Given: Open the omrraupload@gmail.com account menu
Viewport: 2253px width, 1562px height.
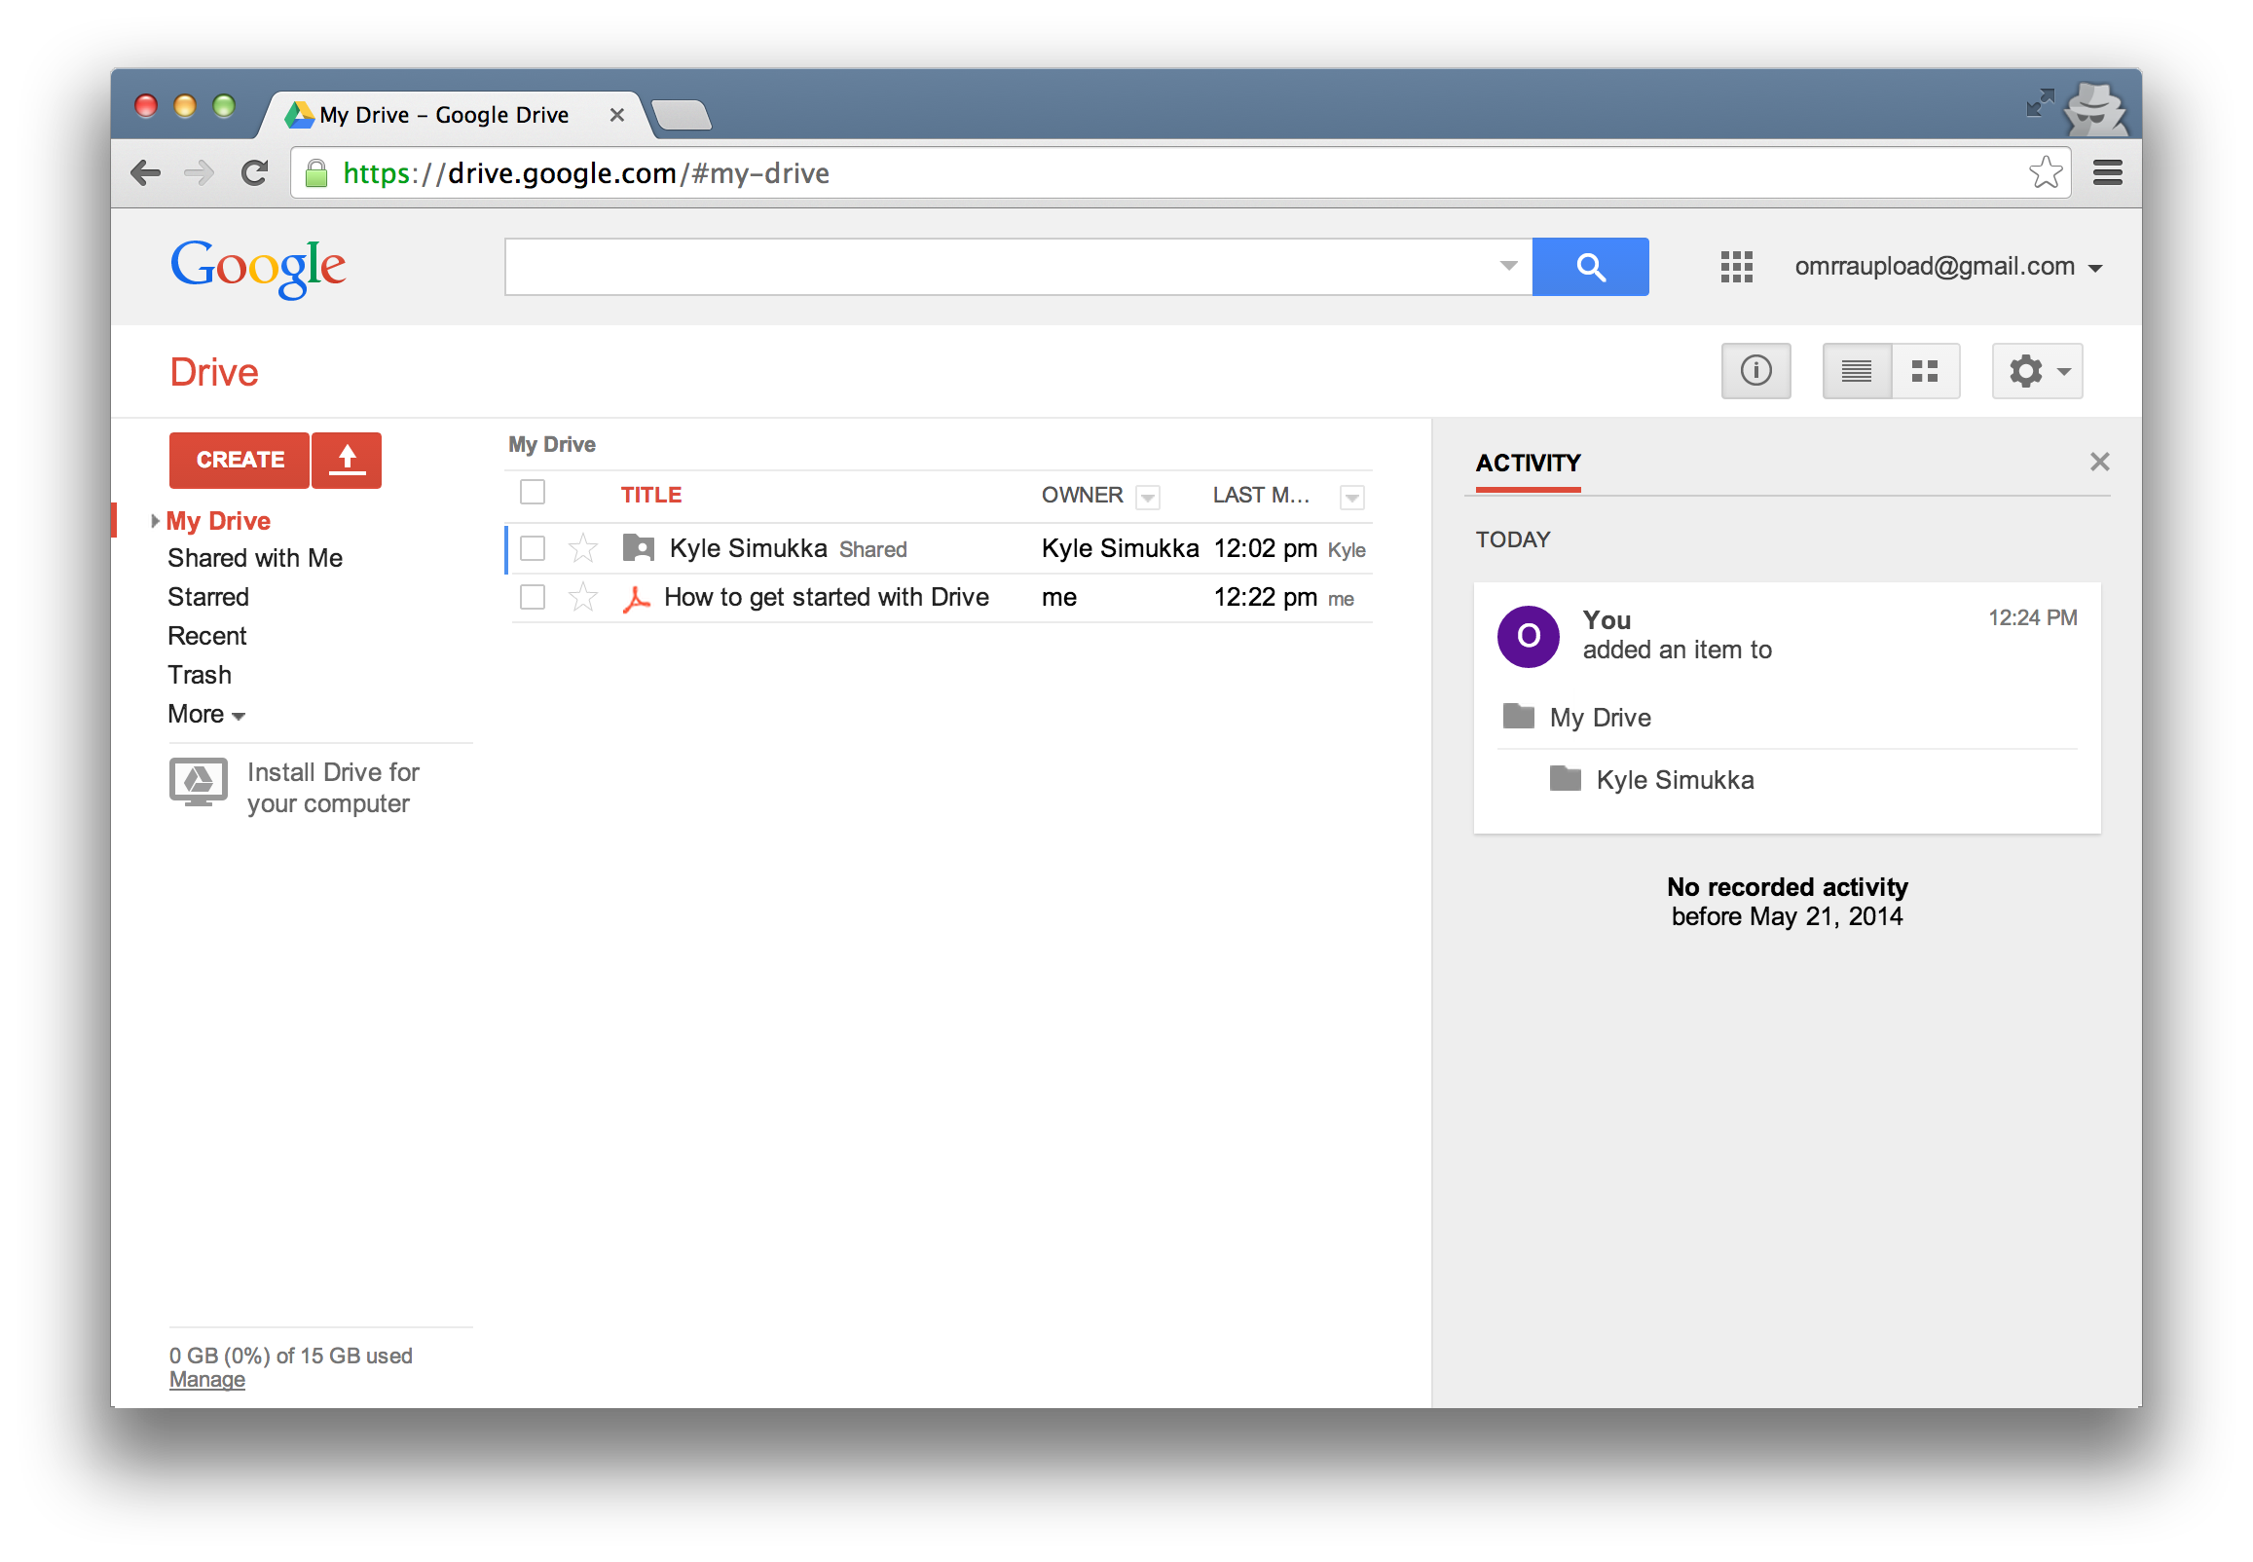Looking at the screenshot, I should pos(1948,266).
